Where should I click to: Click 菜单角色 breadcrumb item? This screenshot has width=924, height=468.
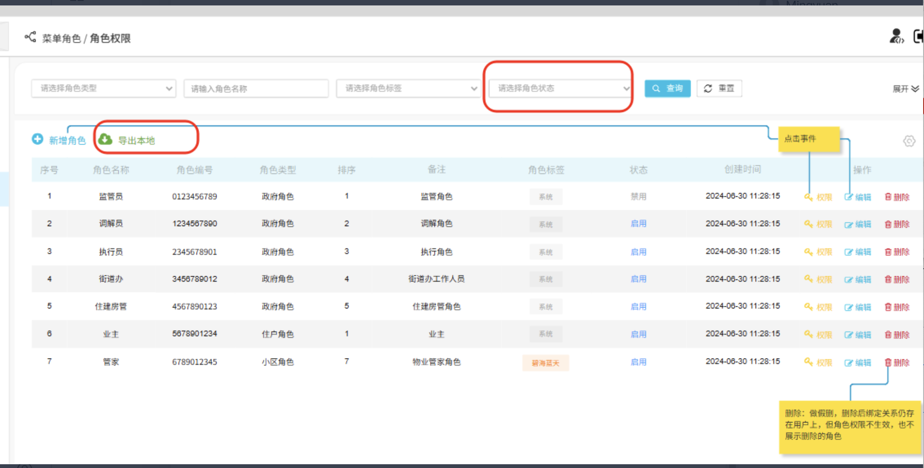tap(61, 38)
